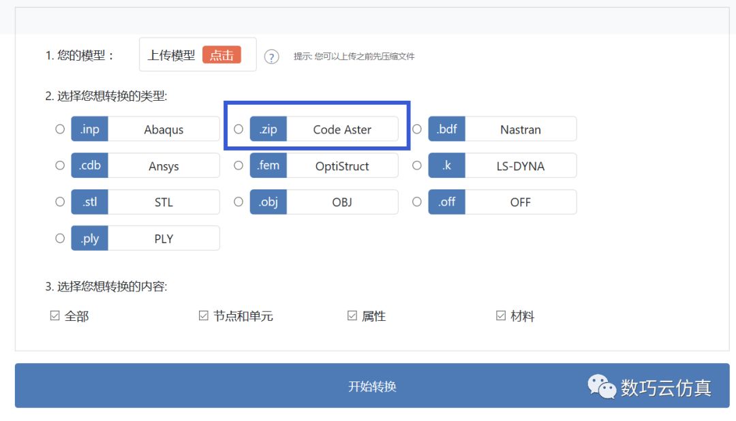Click the Nastran label
Viewport: 736px width, 421px height.
[521, 129]
